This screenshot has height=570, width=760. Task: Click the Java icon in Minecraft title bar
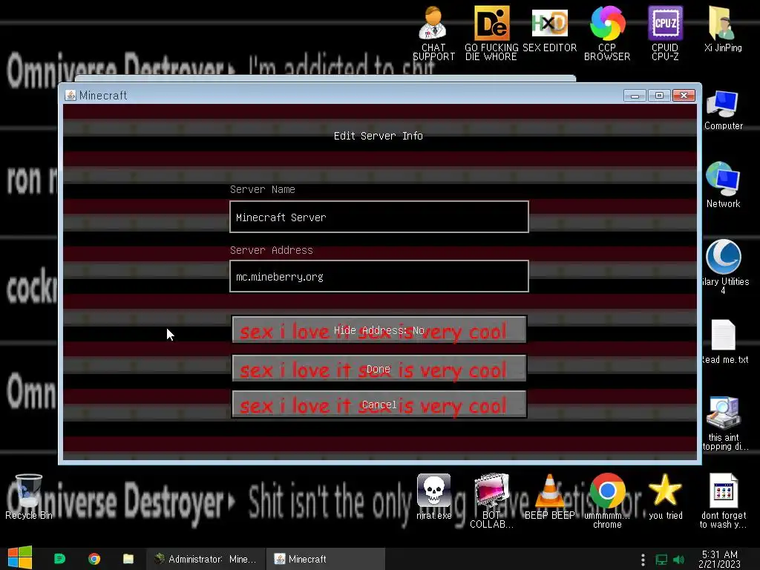71,95
